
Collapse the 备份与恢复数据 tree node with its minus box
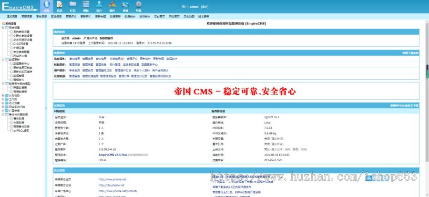pyautogui.click(x=3, y=114)
